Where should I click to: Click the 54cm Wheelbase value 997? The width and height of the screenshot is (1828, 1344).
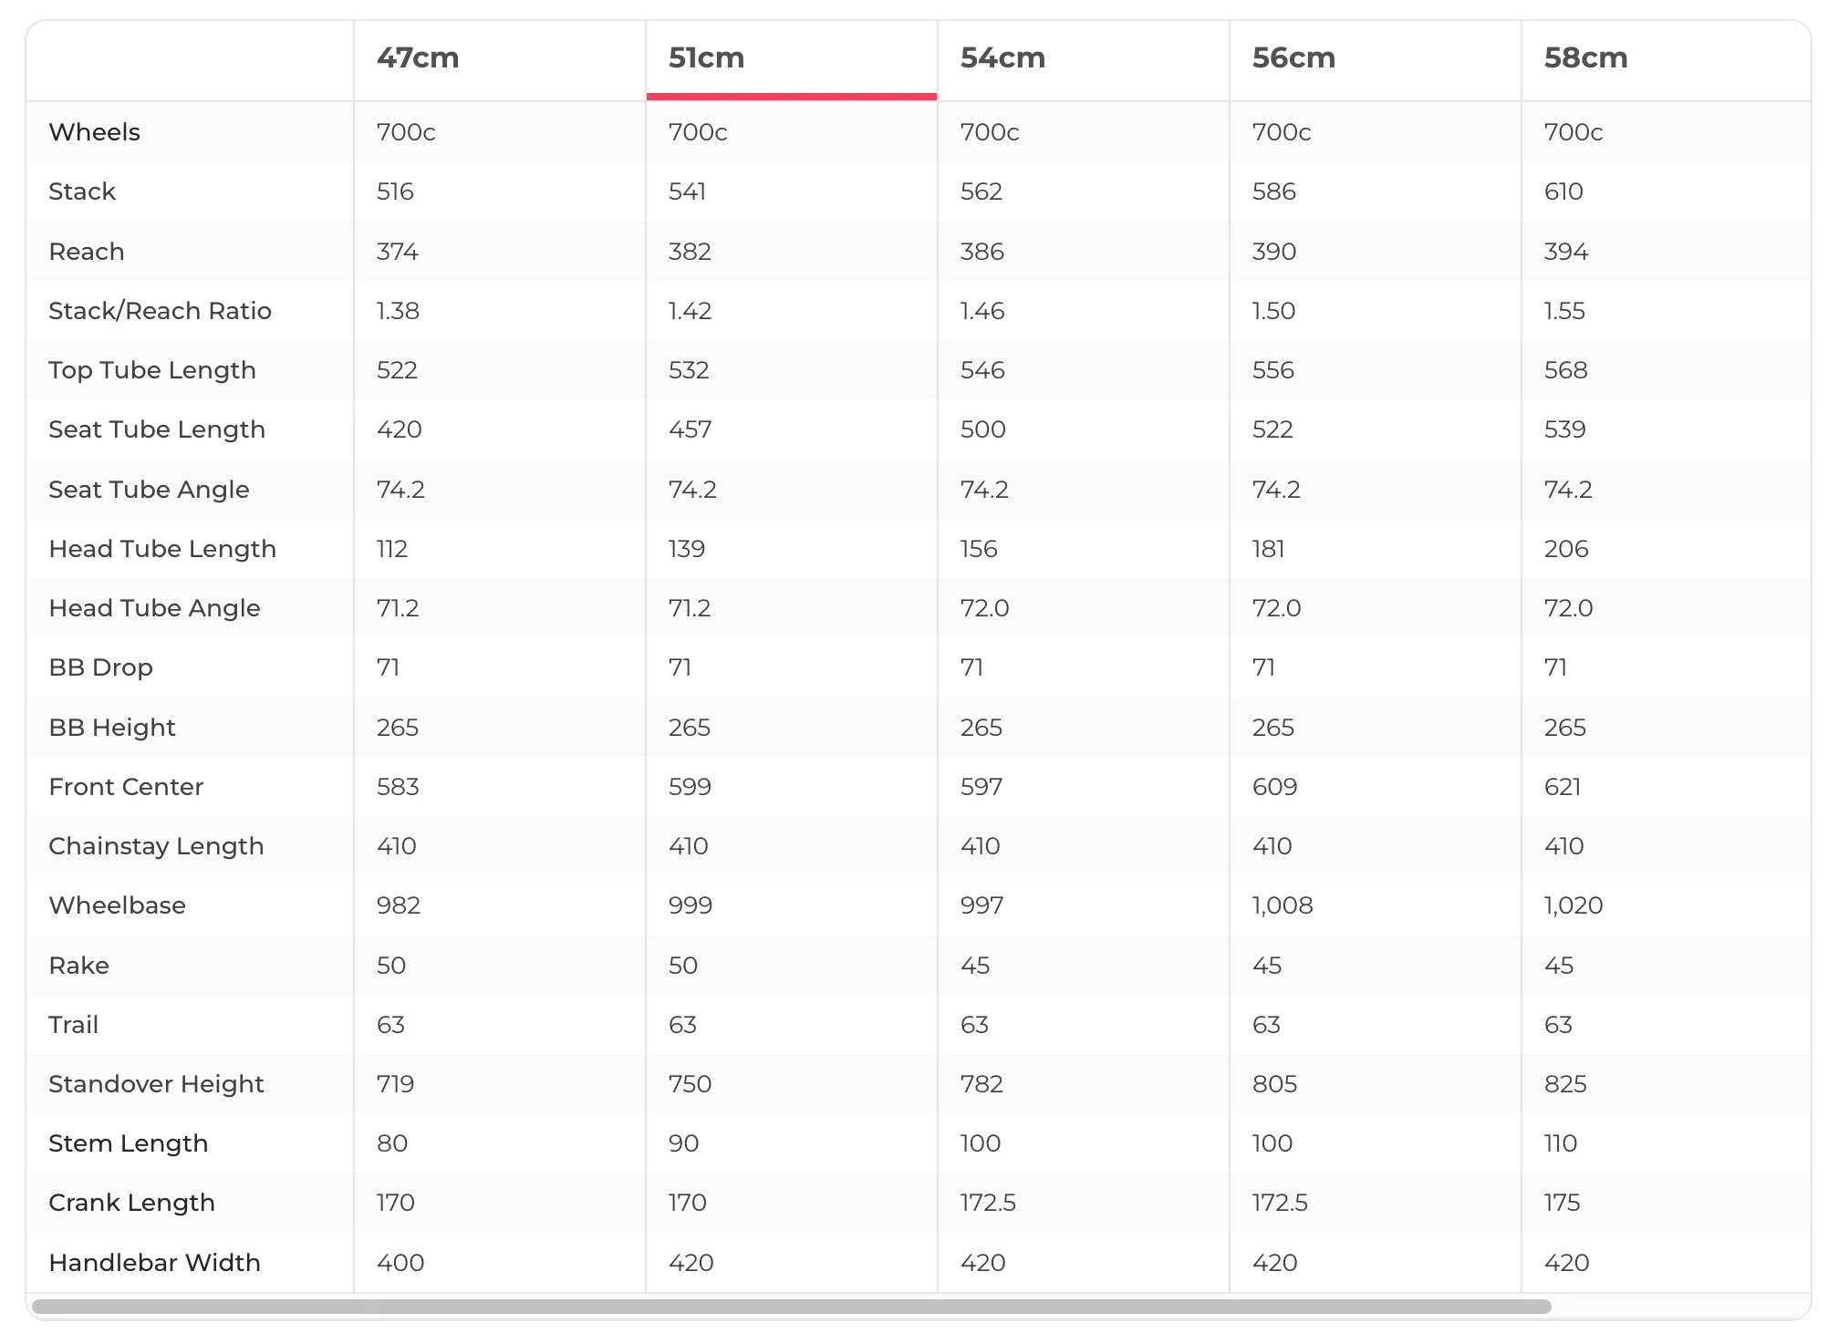tap(982, 905)
